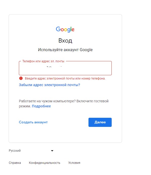Click the Телефон или адрес эл. почты label
This screenshot has width=151, height=175.
[43, 61]
